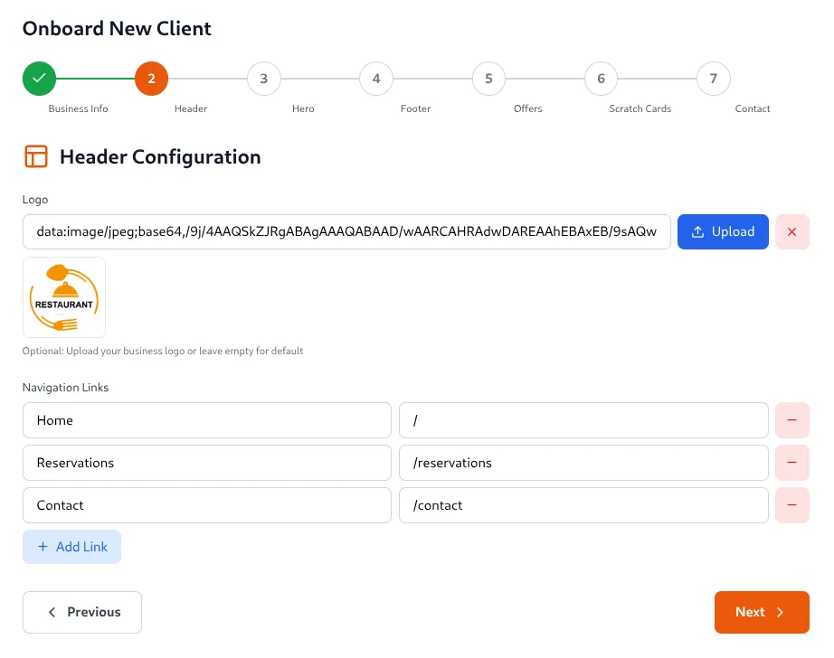Open step 4 Footer

(375, 79)
